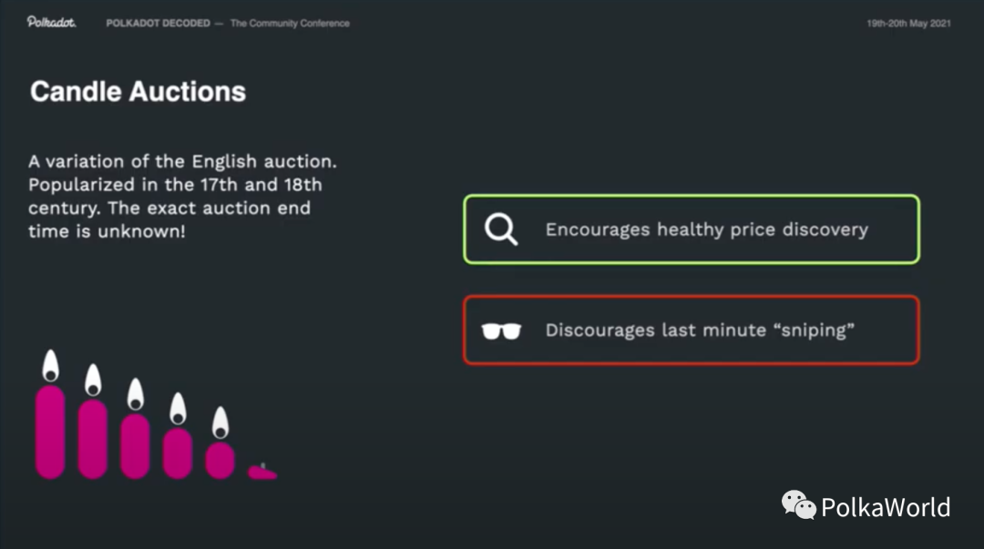Click the flame on the tallest candle
Image resolution: width=984 pixels, height=549 pixels.
[x=50, y=366]
